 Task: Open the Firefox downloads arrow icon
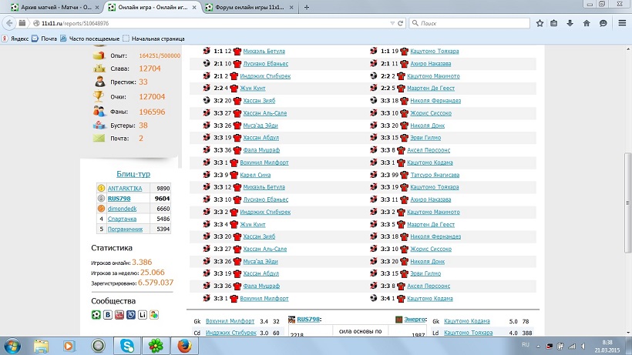click(570, 23)
